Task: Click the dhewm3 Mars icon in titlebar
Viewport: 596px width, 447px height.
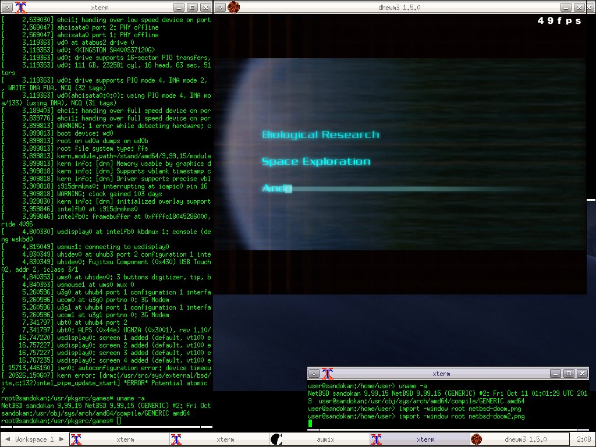Action: [234, 7]
